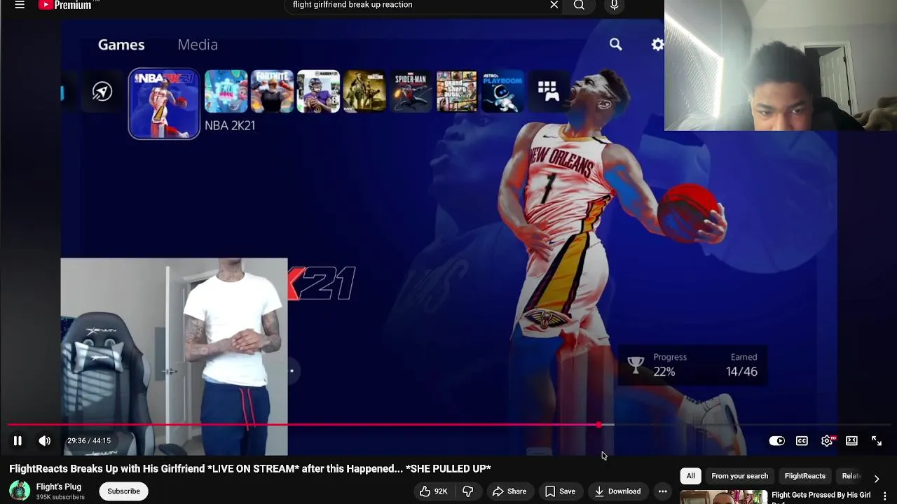897x504 pixels.
Task: Click the 29:36 / 44:15 time display
Action: coord(89,440)
